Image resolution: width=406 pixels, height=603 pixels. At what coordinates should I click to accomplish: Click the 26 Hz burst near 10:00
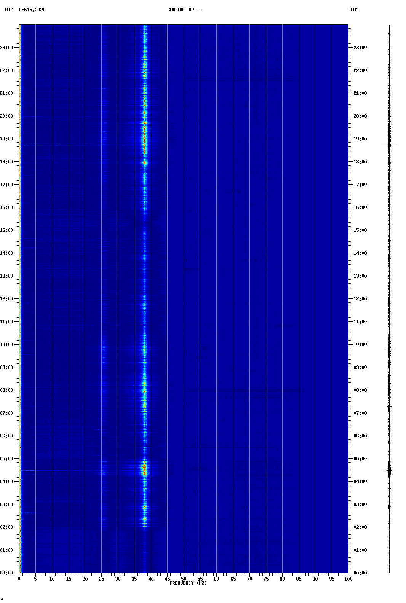pos(104,348)
